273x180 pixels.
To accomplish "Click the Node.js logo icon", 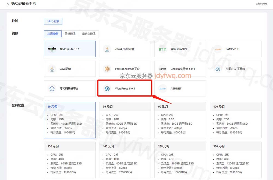I will pos(52,49).
